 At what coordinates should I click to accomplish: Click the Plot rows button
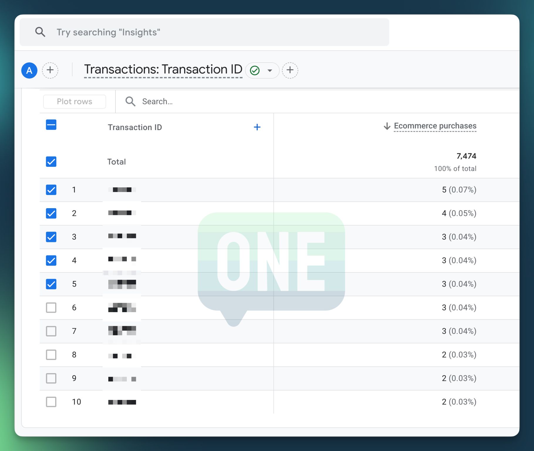coord(74,101)
